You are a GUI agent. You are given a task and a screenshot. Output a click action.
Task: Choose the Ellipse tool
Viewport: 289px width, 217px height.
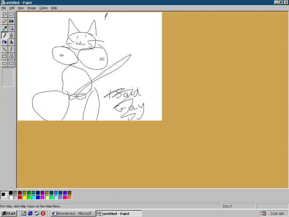point(5,64)
